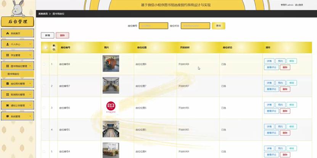317x158 pixels.
Task: Click the rabbit mascot logo
Action: tap(18, 8)
